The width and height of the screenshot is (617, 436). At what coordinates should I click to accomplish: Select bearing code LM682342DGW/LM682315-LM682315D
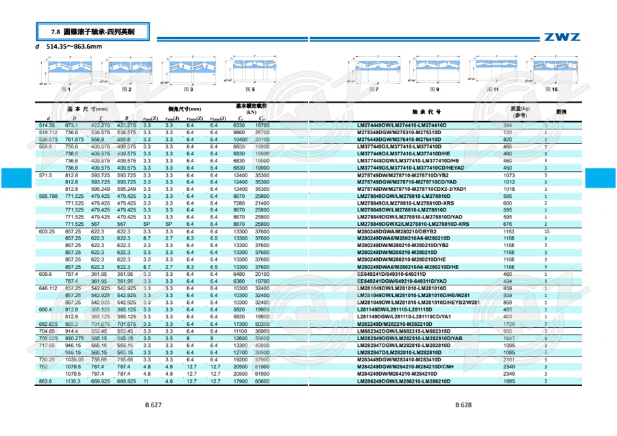tap(404, 331)
